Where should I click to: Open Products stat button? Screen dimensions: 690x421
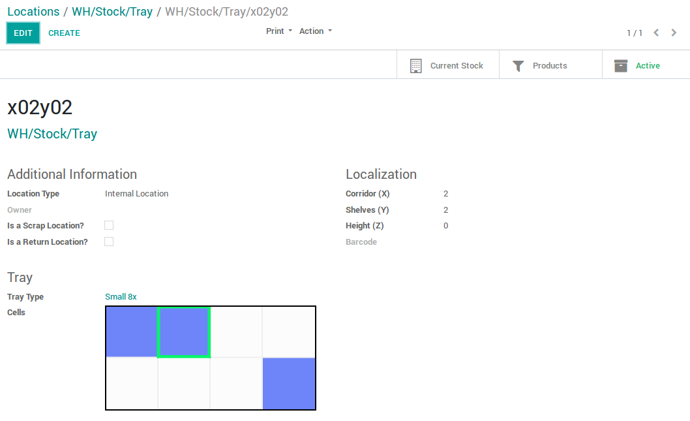(x=550, y=66)
